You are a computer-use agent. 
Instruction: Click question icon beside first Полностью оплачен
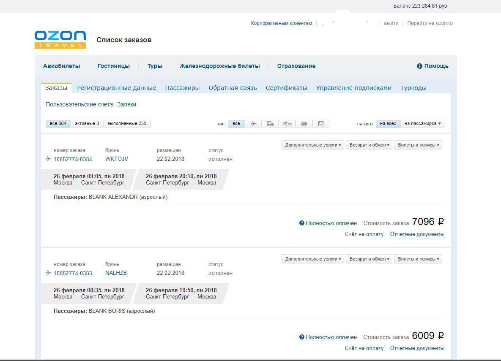click(x=301, y=223)
